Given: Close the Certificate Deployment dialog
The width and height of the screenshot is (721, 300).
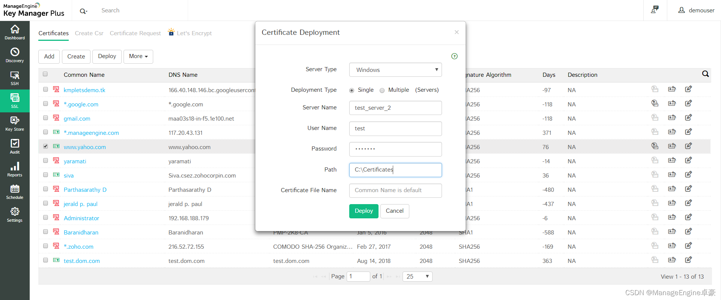Looking at the screenshot, I should click(457, 32).
